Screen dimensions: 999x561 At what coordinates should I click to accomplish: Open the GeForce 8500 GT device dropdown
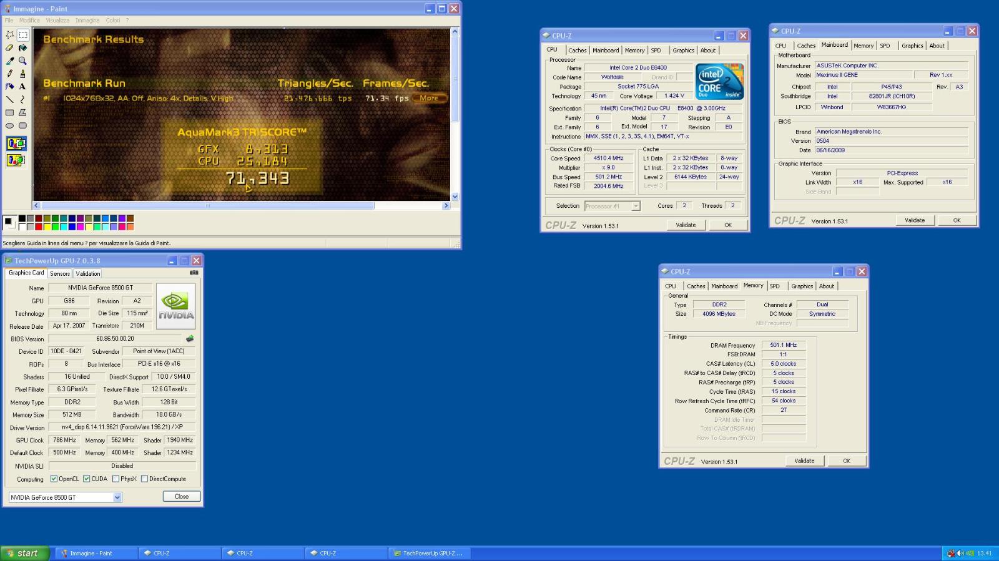[x=117, y=497]
